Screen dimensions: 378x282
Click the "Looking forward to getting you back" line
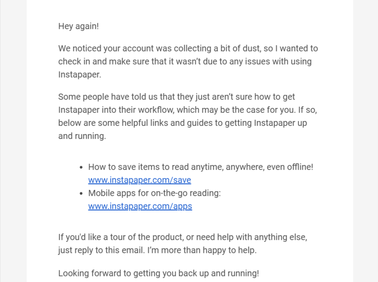(x=159, y=273)
